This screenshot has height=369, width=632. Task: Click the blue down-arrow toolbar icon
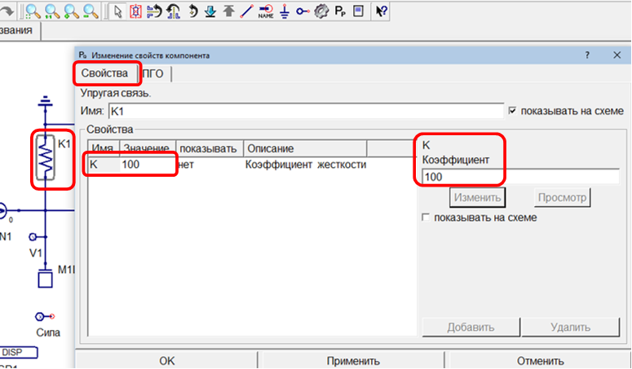(x=210, y=11)
